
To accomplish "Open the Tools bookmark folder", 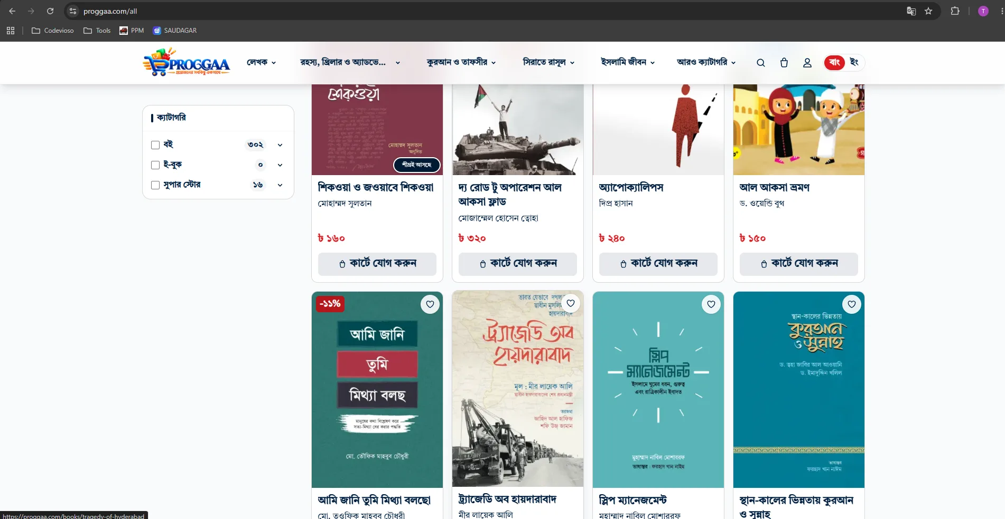I will point(97,31).
